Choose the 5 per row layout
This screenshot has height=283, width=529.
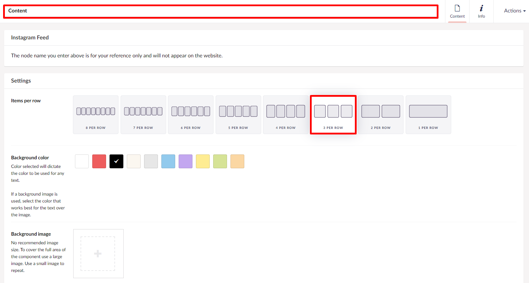[x=238, y=115]
